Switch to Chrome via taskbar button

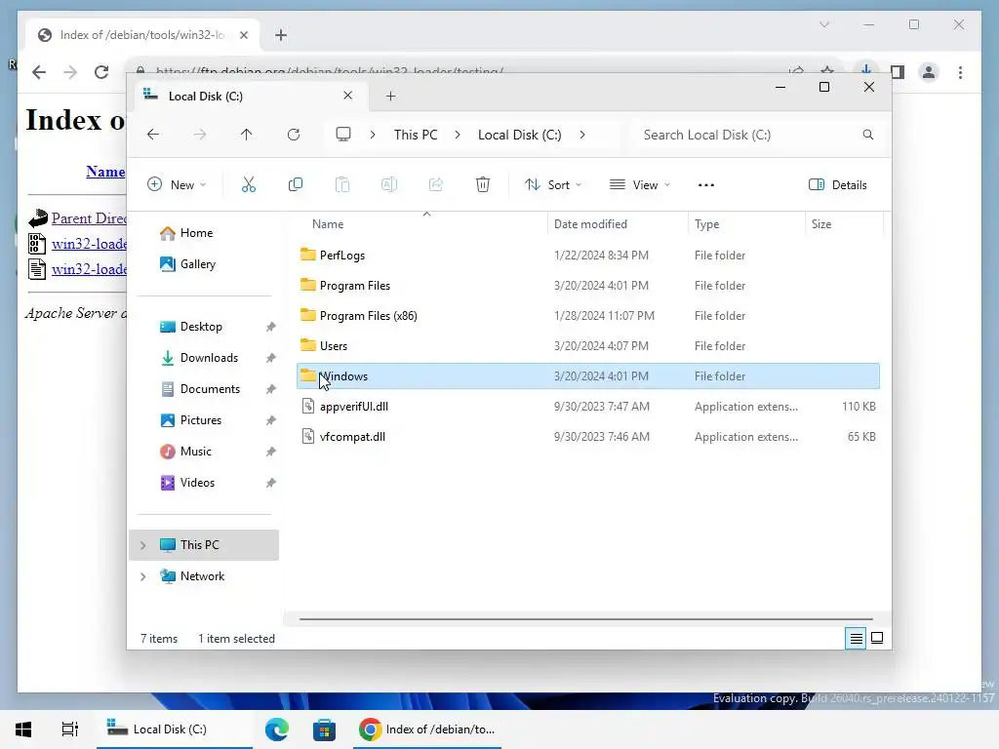click(427, 729)
